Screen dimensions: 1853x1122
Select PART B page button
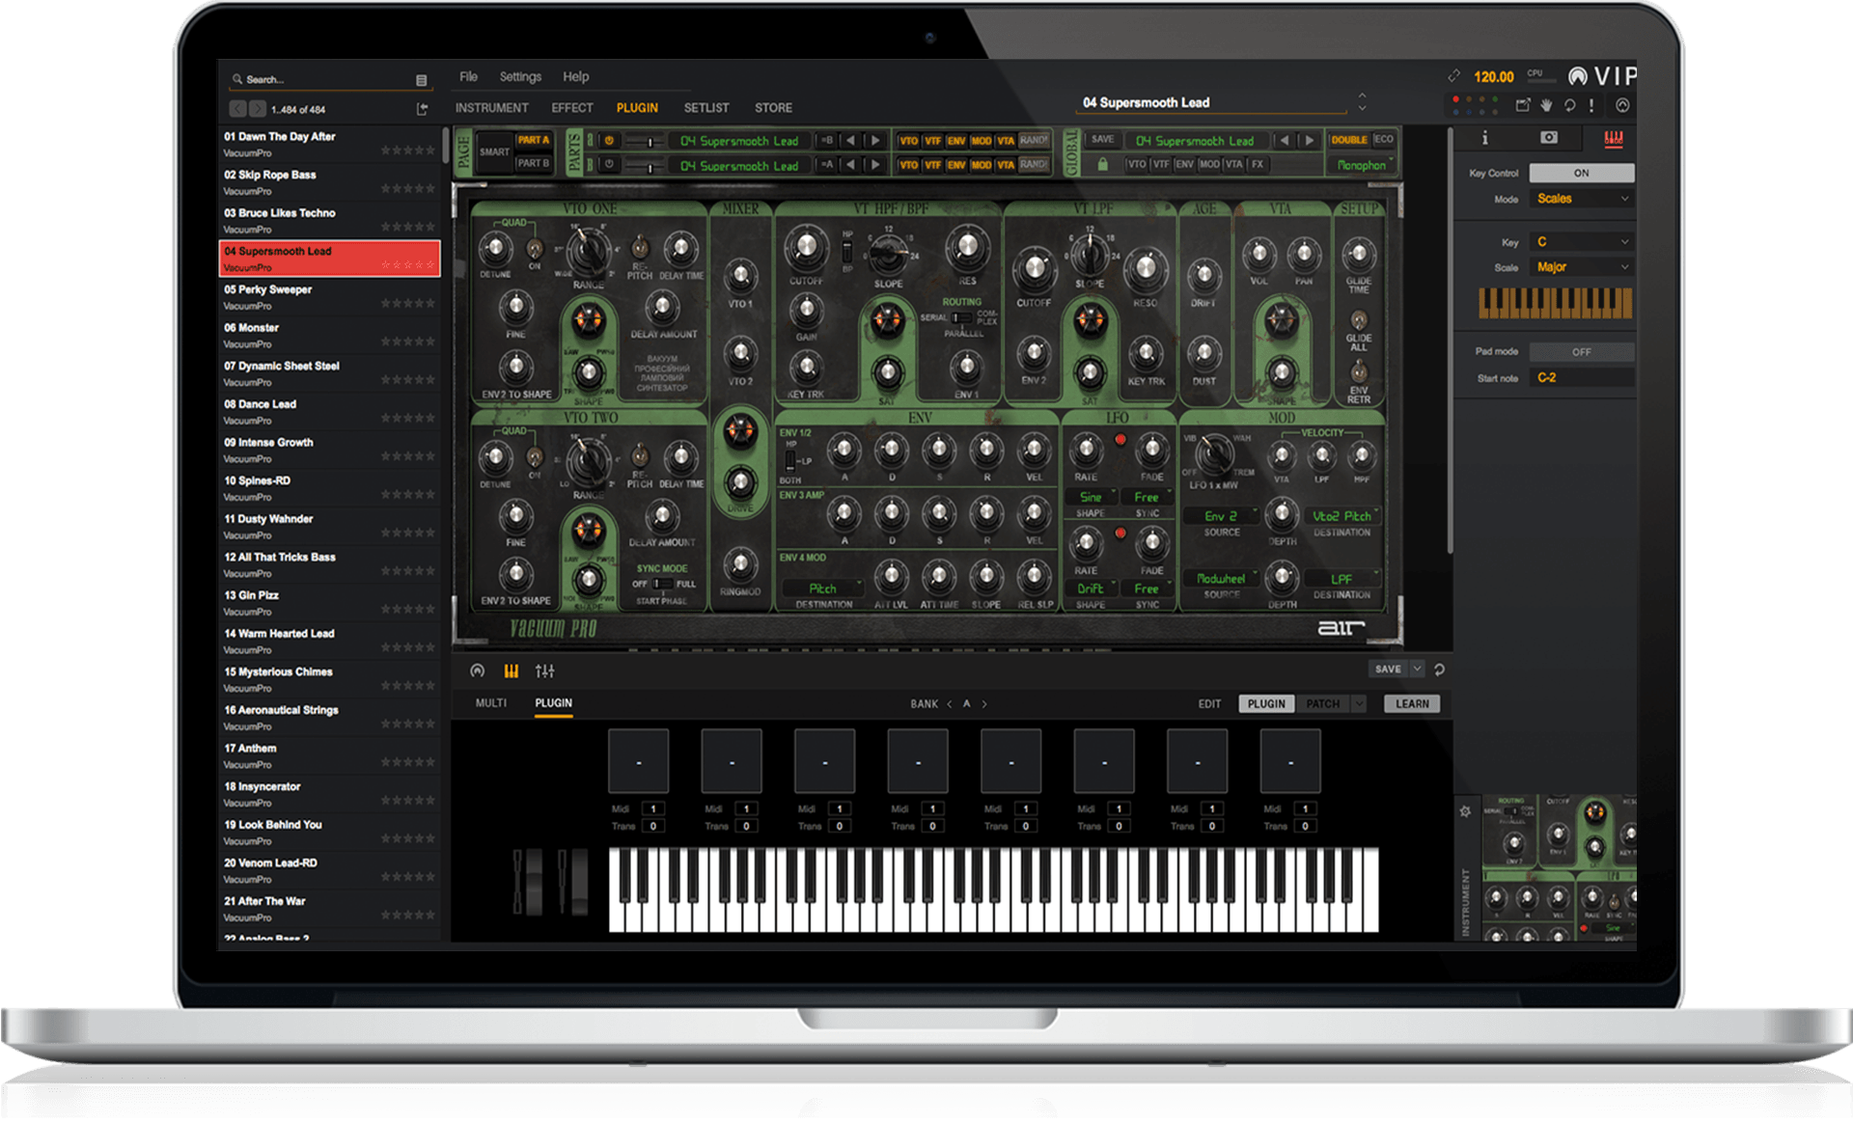point(533,164)
